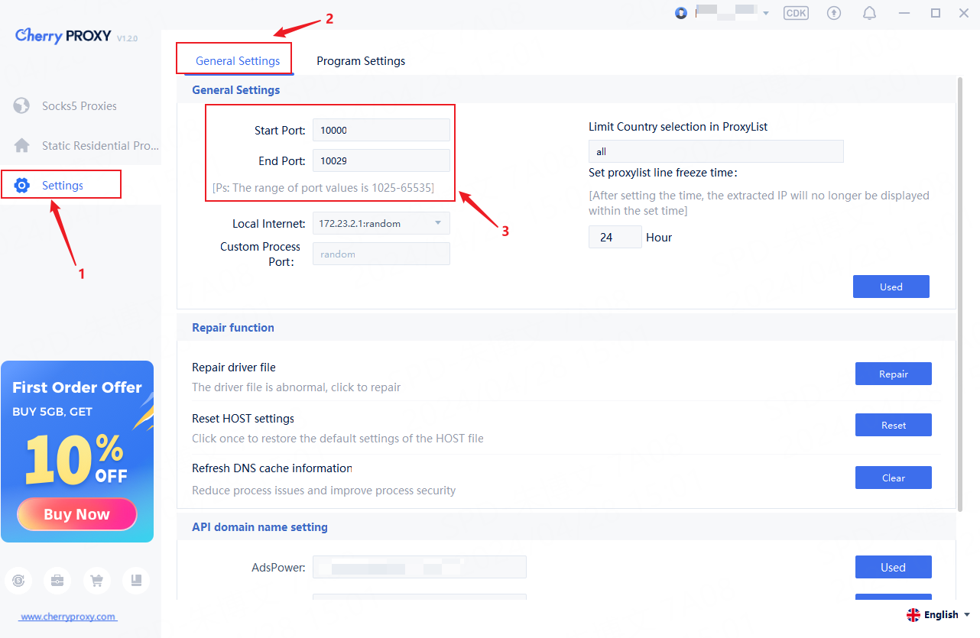Switch to the Program Settings tab
Screen dimensions: 980x638
coord(361,61)
